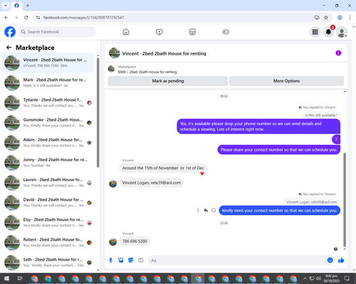Open the Vincent conversation in list

[x=48, y=63]
